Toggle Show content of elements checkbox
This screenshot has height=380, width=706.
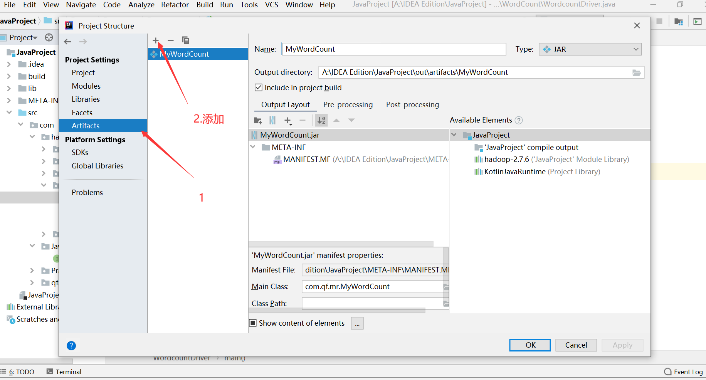[x=253, y=323]
